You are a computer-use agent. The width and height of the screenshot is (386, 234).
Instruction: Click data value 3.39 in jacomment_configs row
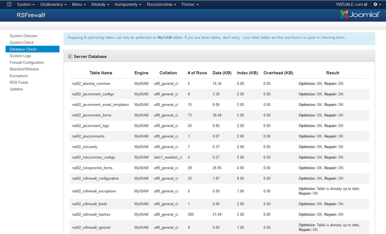click(216, 94)
